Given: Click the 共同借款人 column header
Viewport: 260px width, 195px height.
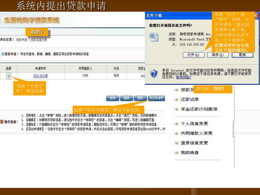Looking at the screenshot, I should 85,69.
